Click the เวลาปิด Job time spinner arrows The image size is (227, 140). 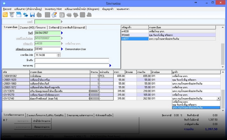click(59, 55)
